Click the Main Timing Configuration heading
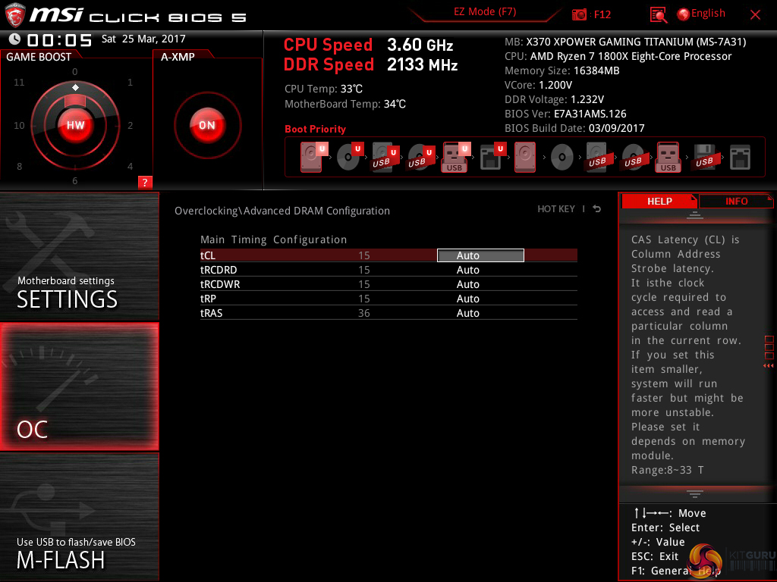777x582 pixels. pyautogui.click(x=273, y=239)
